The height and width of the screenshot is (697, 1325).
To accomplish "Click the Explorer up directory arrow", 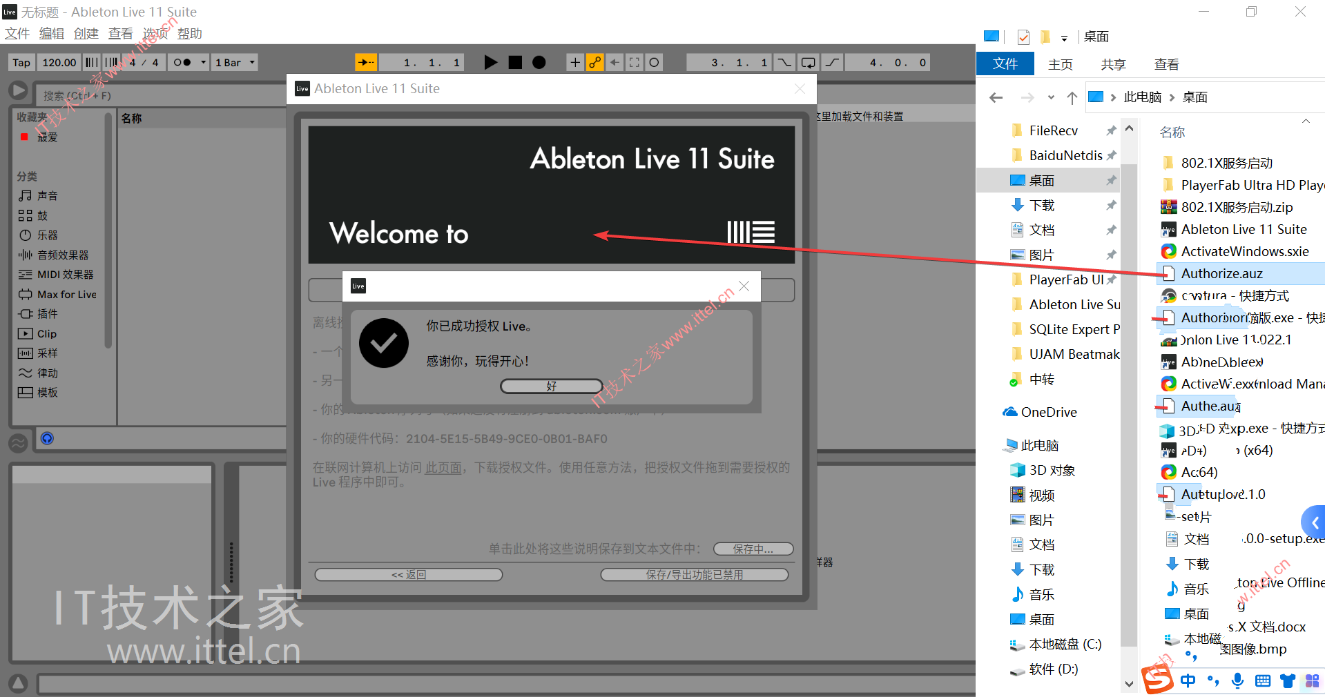I will coord(1072,97).
